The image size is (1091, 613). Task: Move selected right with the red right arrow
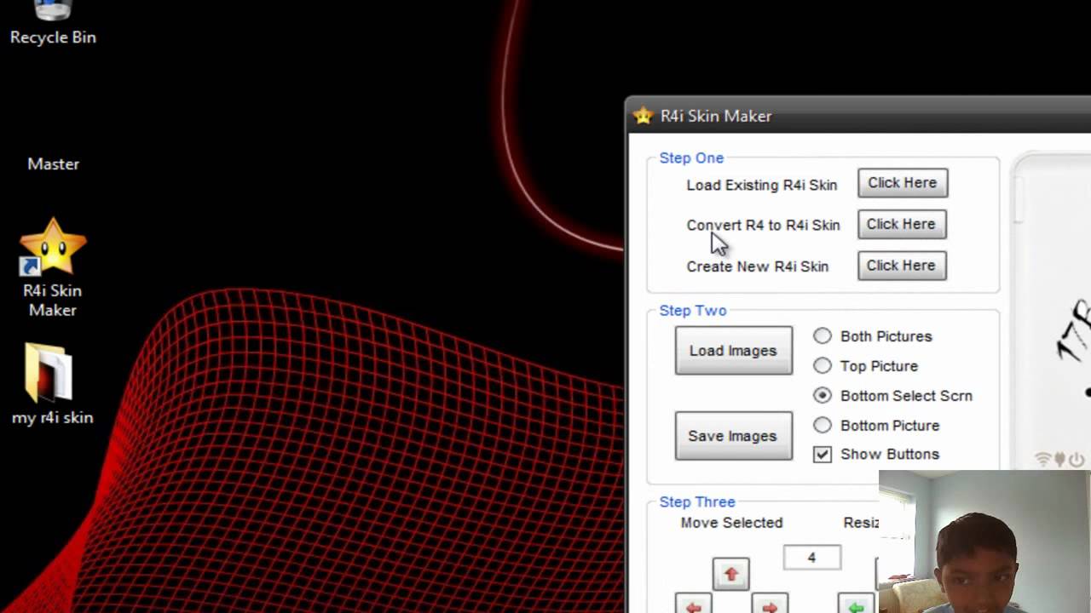(x=770, y=605)
